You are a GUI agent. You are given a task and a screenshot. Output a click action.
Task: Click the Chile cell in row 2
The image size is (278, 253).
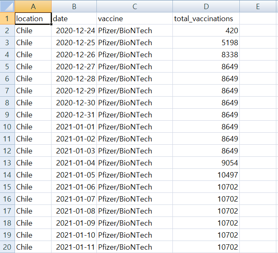click(33, 30)
